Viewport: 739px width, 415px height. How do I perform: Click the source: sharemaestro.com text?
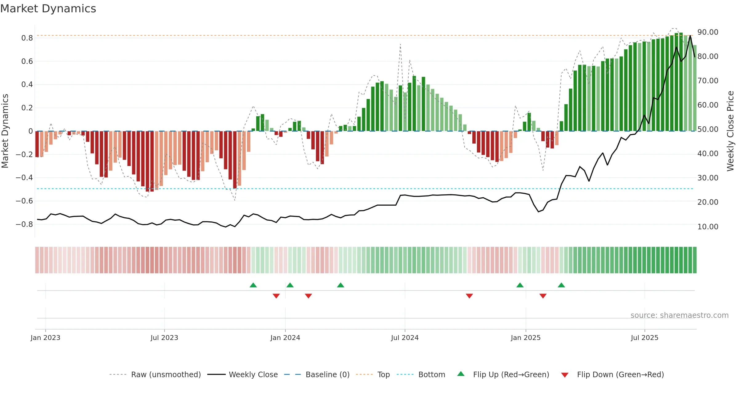680,315
